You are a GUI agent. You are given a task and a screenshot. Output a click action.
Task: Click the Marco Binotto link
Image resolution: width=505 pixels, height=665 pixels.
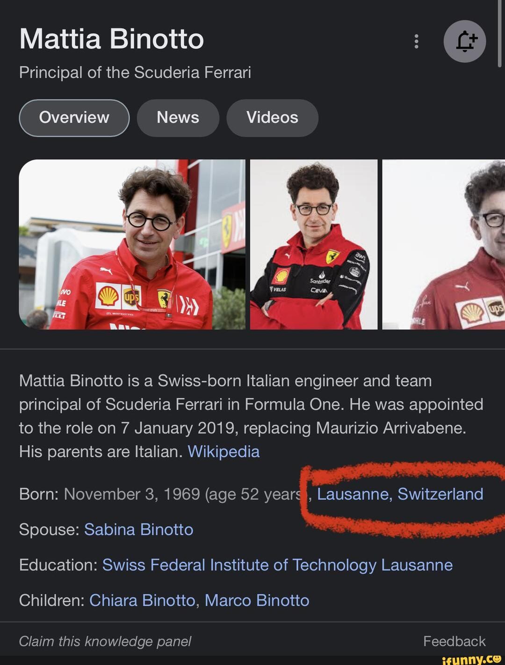(x=257, y=600)
